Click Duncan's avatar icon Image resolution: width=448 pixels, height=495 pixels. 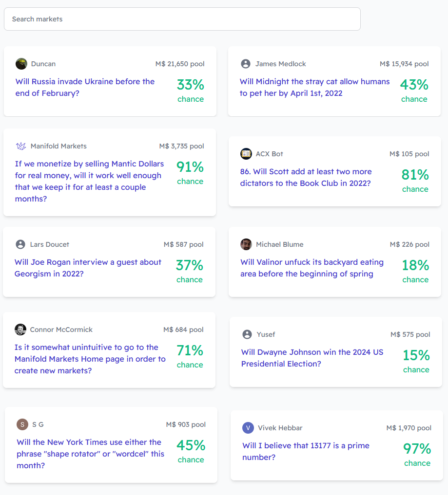21,64
